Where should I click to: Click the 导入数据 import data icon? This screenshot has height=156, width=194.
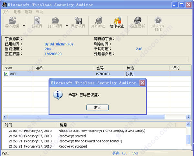[x=12, y=20]
